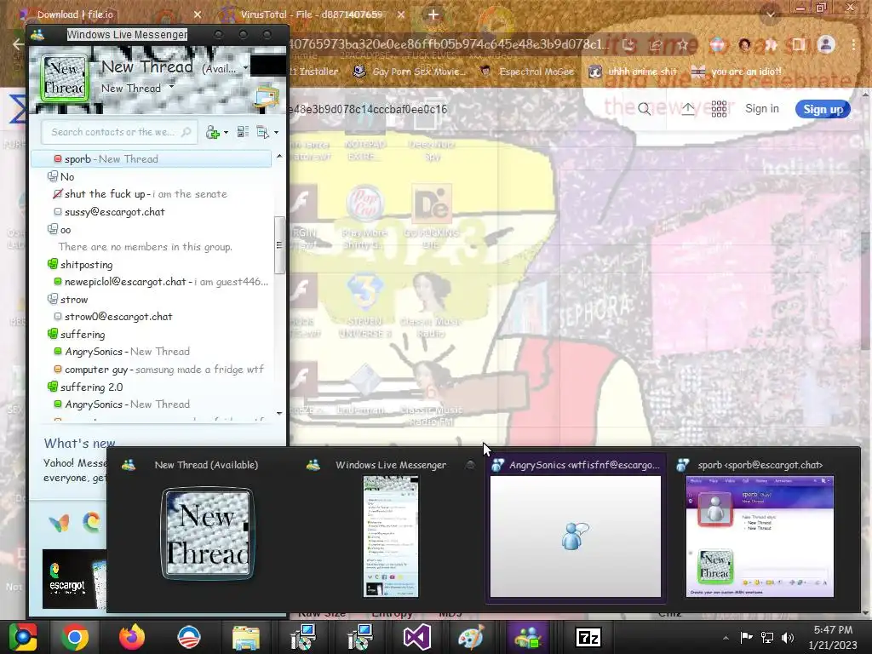The image size is (872, 654).
Task: Go back with Chrome's back arrow
Action: (19, 44)
